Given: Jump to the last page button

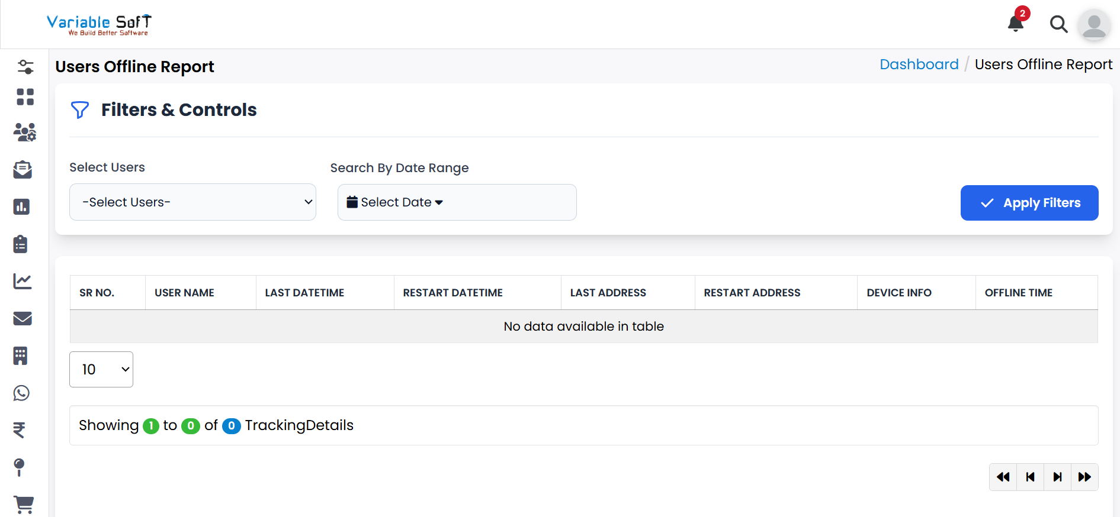Looking at the screenshot, I should click(x=1084, y=477).
